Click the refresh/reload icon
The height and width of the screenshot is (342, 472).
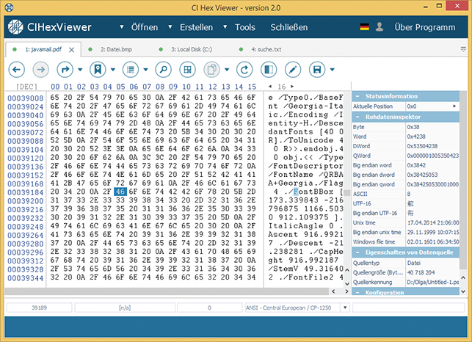pos(244,70)
